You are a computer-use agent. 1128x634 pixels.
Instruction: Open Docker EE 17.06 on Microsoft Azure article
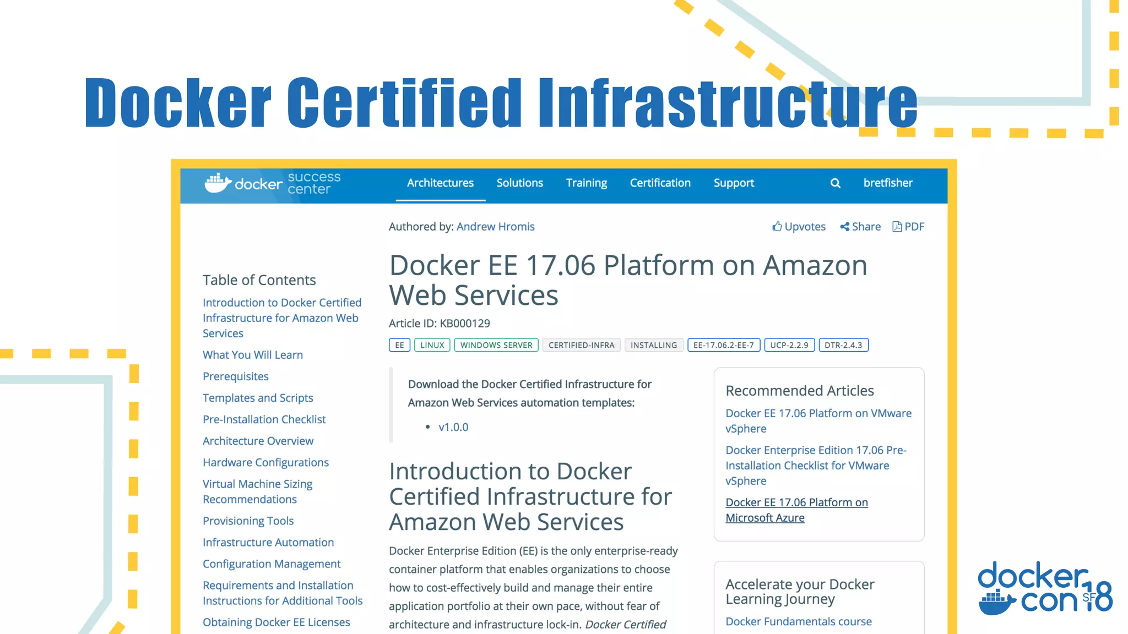pyautogui.click(x=796, y=510)
